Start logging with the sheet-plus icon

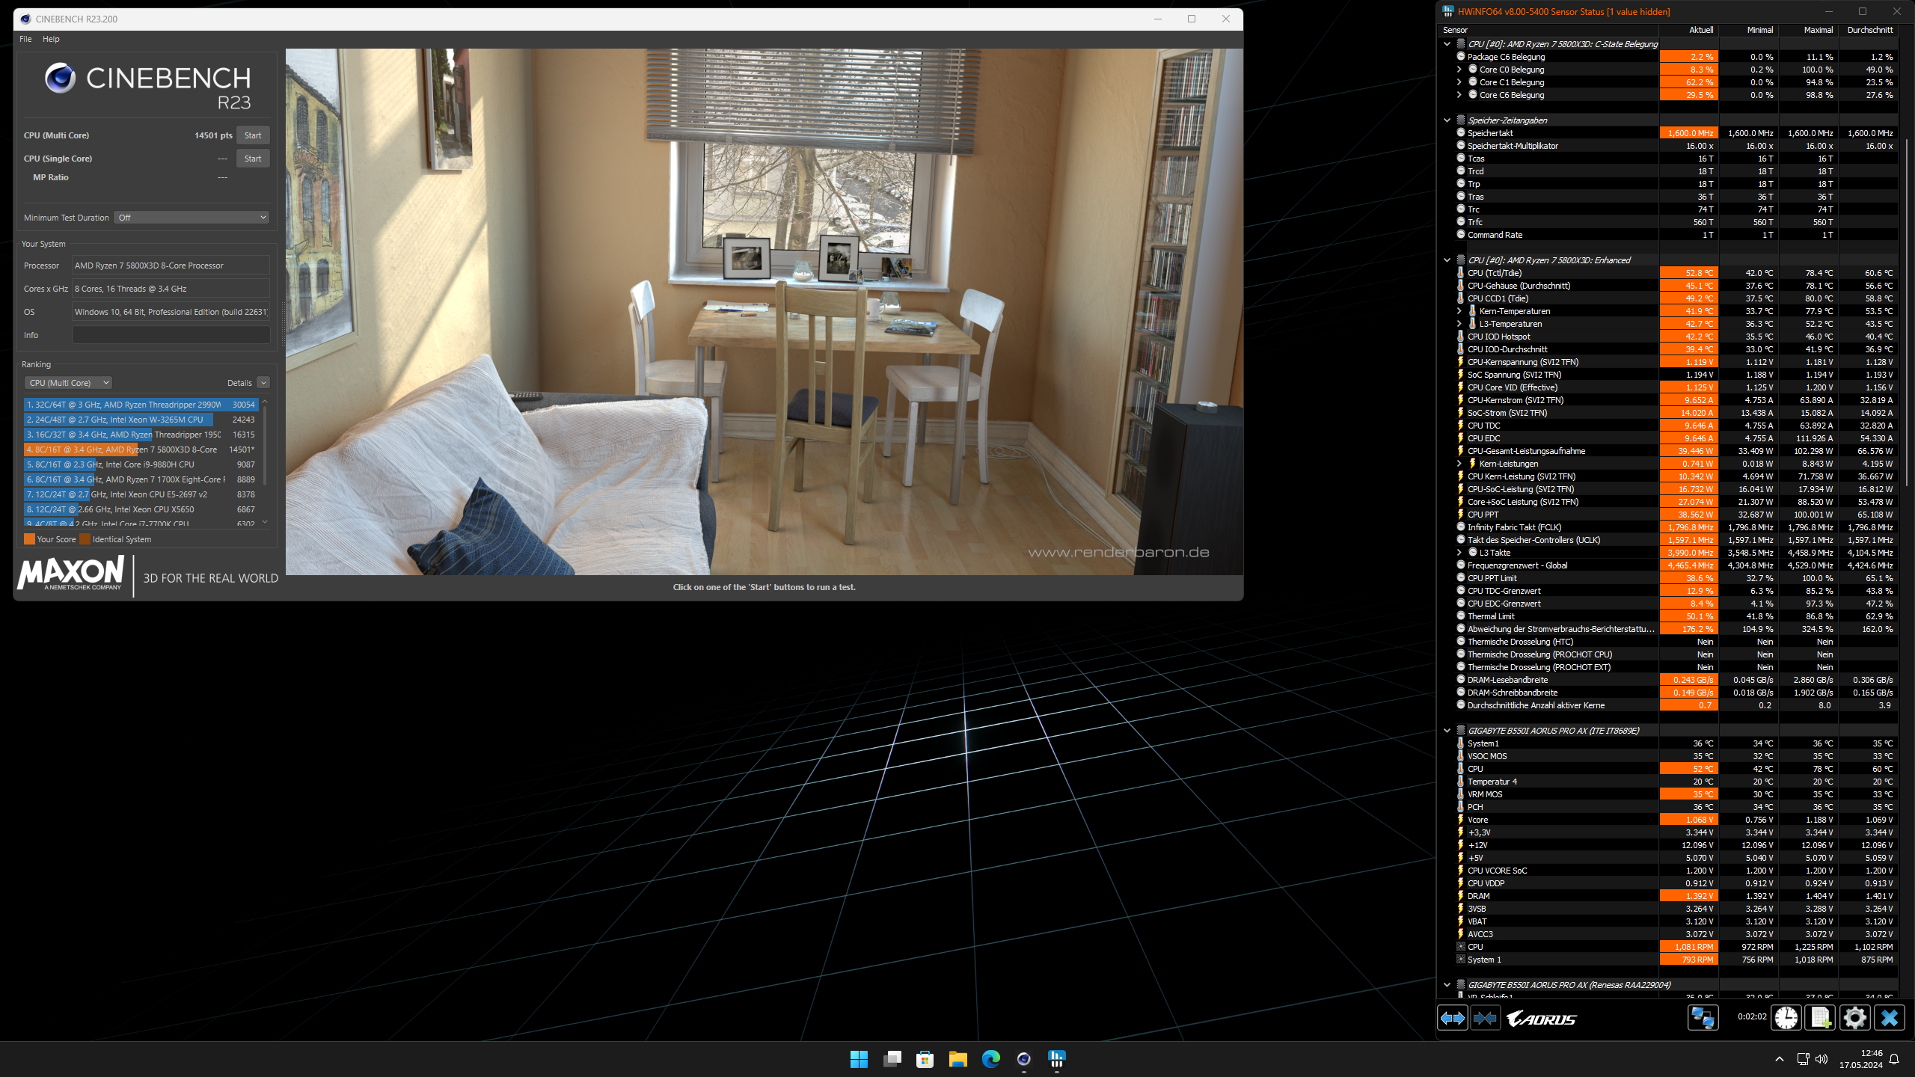point(1821,1018)
